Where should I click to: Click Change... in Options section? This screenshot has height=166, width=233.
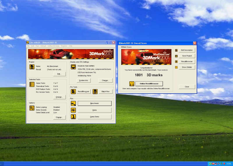pyautogui.click(x=59, y=117)
